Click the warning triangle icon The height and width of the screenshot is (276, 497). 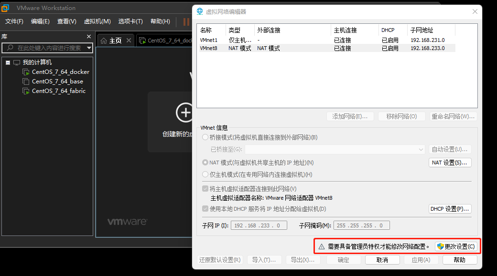[322, 246]
